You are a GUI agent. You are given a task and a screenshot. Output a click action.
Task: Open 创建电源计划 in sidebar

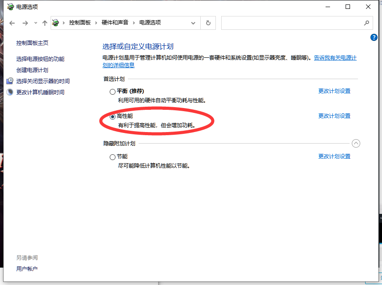point(32,70)
